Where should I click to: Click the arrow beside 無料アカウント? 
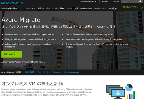point(142,7)
